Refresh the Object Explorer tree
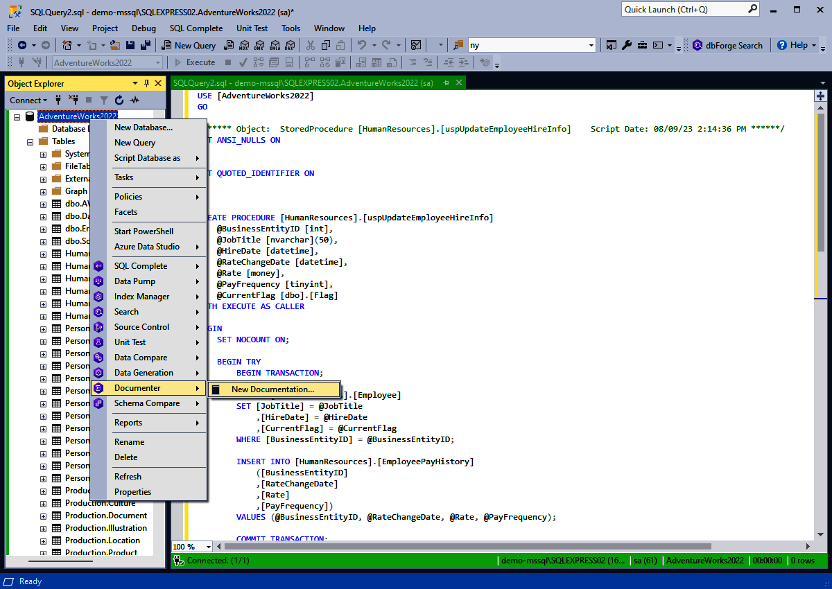The height and width of the screenshot is (589, 832). (119, 100)
